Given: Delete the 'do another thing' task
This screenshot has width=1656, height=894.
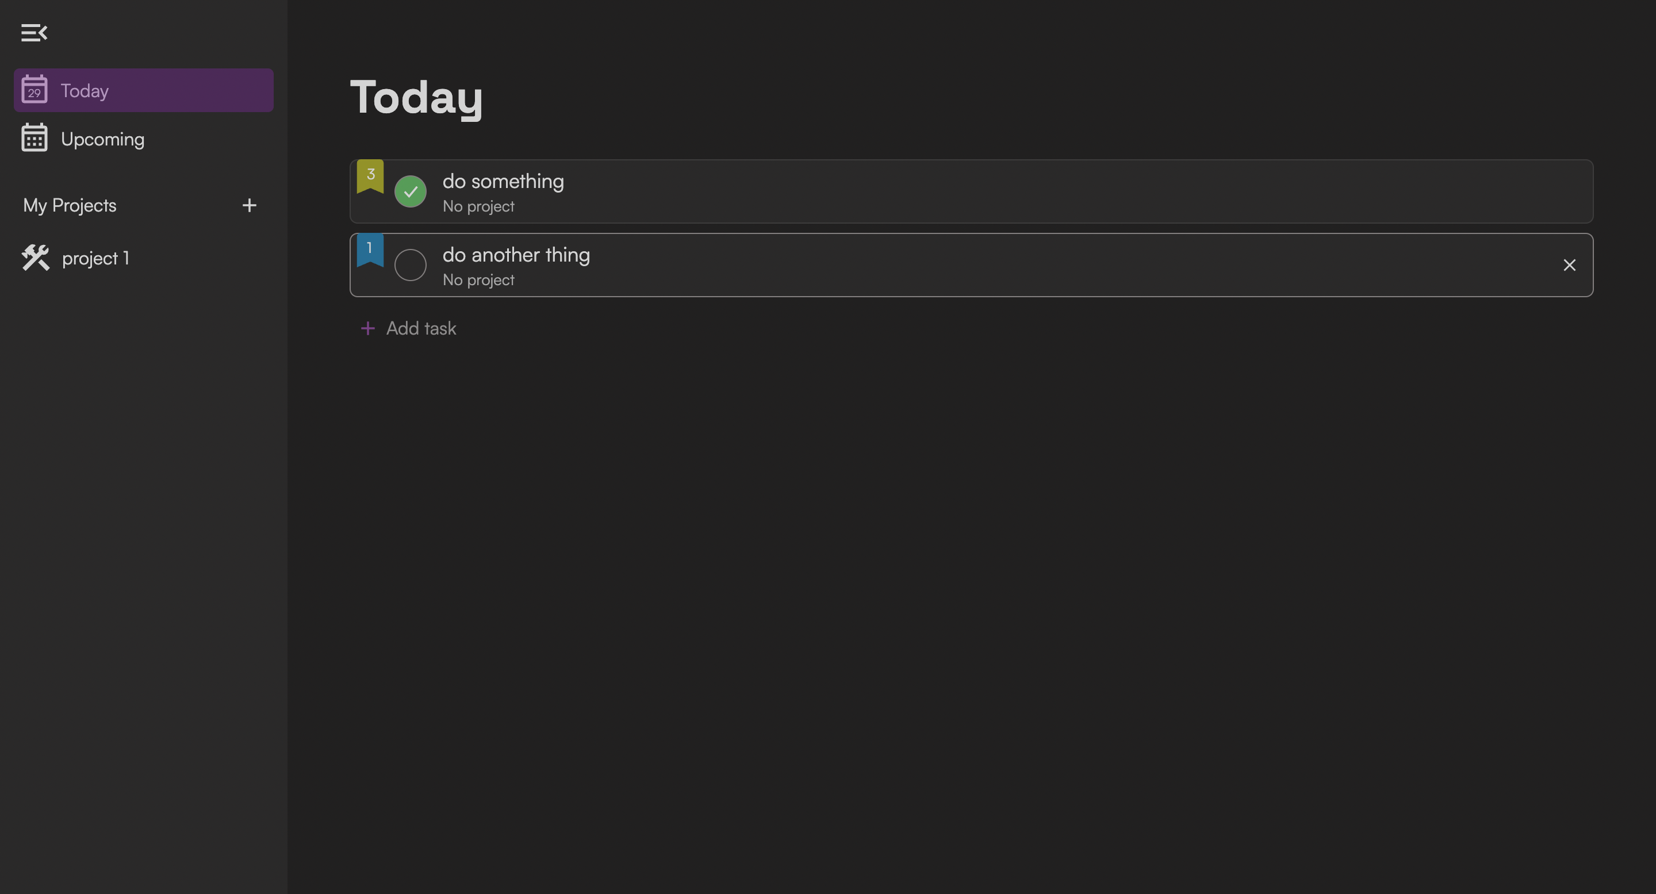Looking at the screenshot, I should pyautogui.click(x=1569, y=265).
